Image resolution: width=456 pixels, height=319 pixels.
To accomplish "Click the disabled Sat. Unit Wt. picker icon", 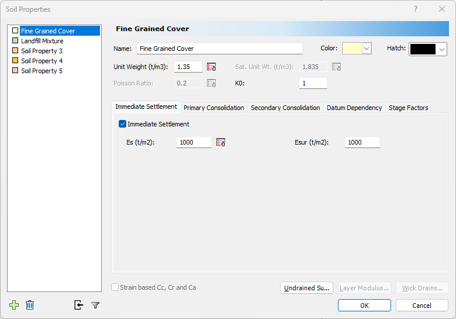I will 337,67.
